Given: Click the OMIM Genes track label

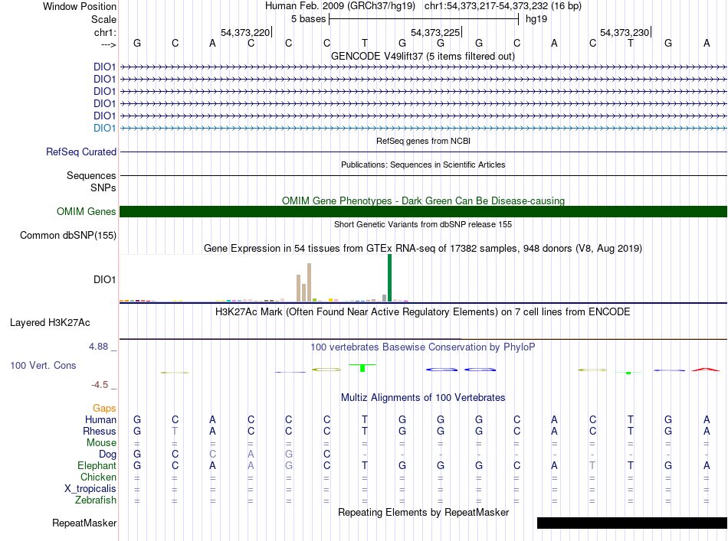Looking at the screenshot, I should click(x=87, y=211).
